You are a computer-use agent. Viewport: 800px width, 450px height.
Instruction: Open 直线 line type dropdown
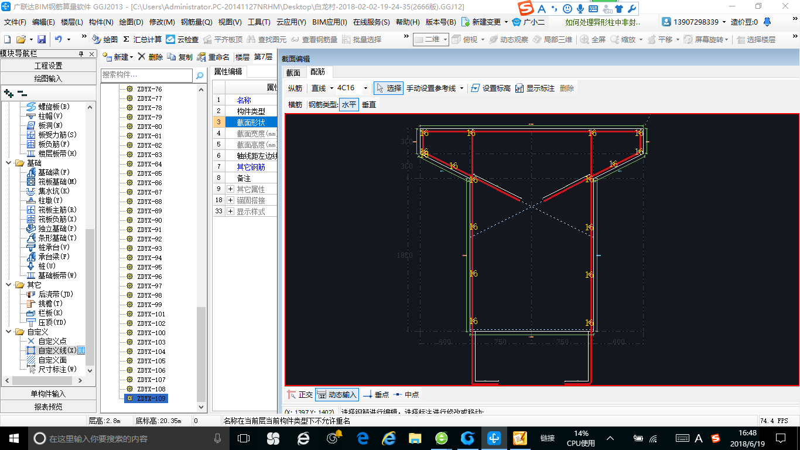click(x=331, y=88)
